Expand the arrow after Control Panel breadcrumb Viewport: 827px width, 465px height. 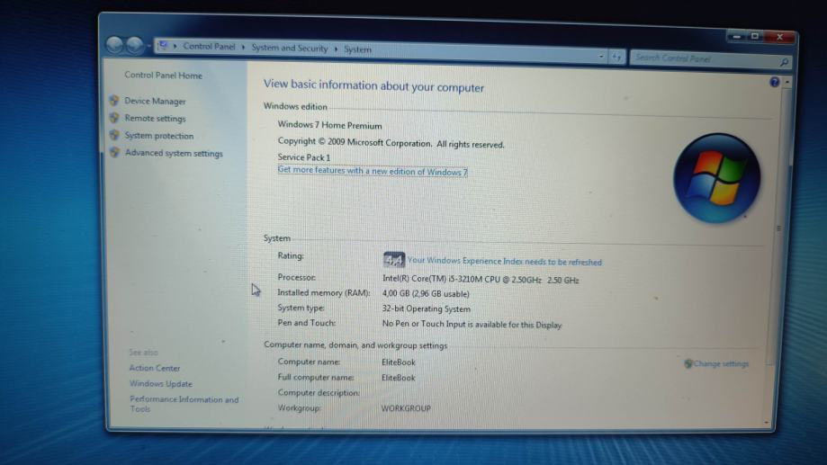click(x=244, y=48)
